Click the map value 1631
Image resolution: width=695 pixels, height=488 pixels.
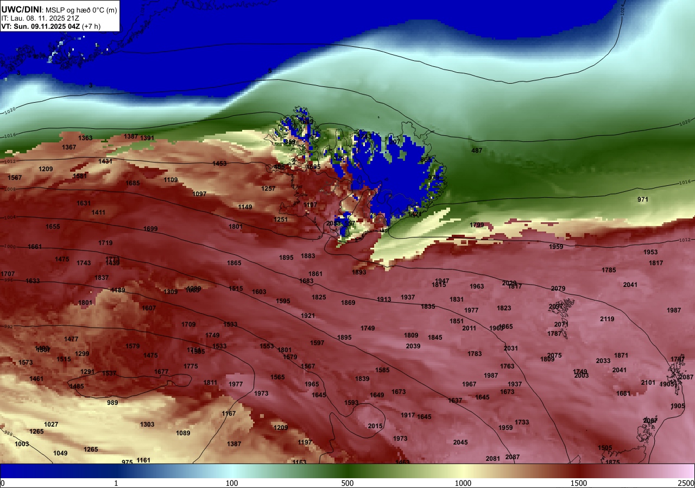[84, 203]
